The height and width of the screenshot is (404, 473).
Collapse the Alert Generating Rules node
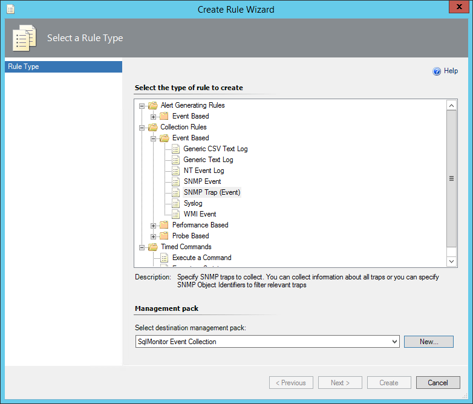(x=142, y=106)
